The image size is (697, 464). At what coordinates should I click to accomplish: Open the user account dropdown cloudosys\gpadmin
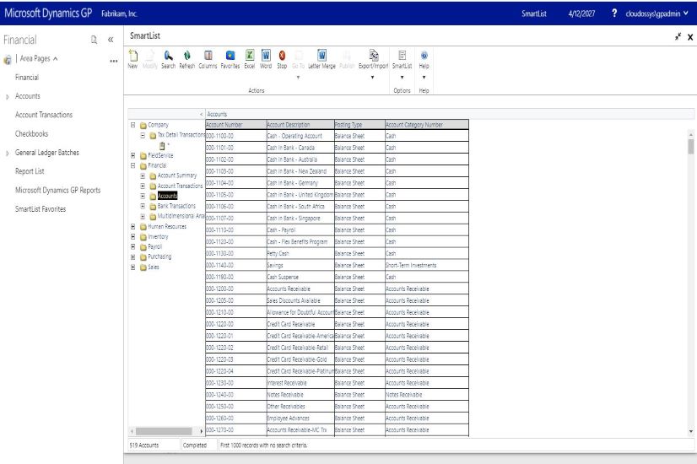pos(657,13)
